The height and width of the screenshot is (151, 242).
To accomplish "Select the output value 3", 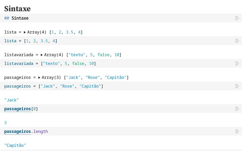I will 6,123.
